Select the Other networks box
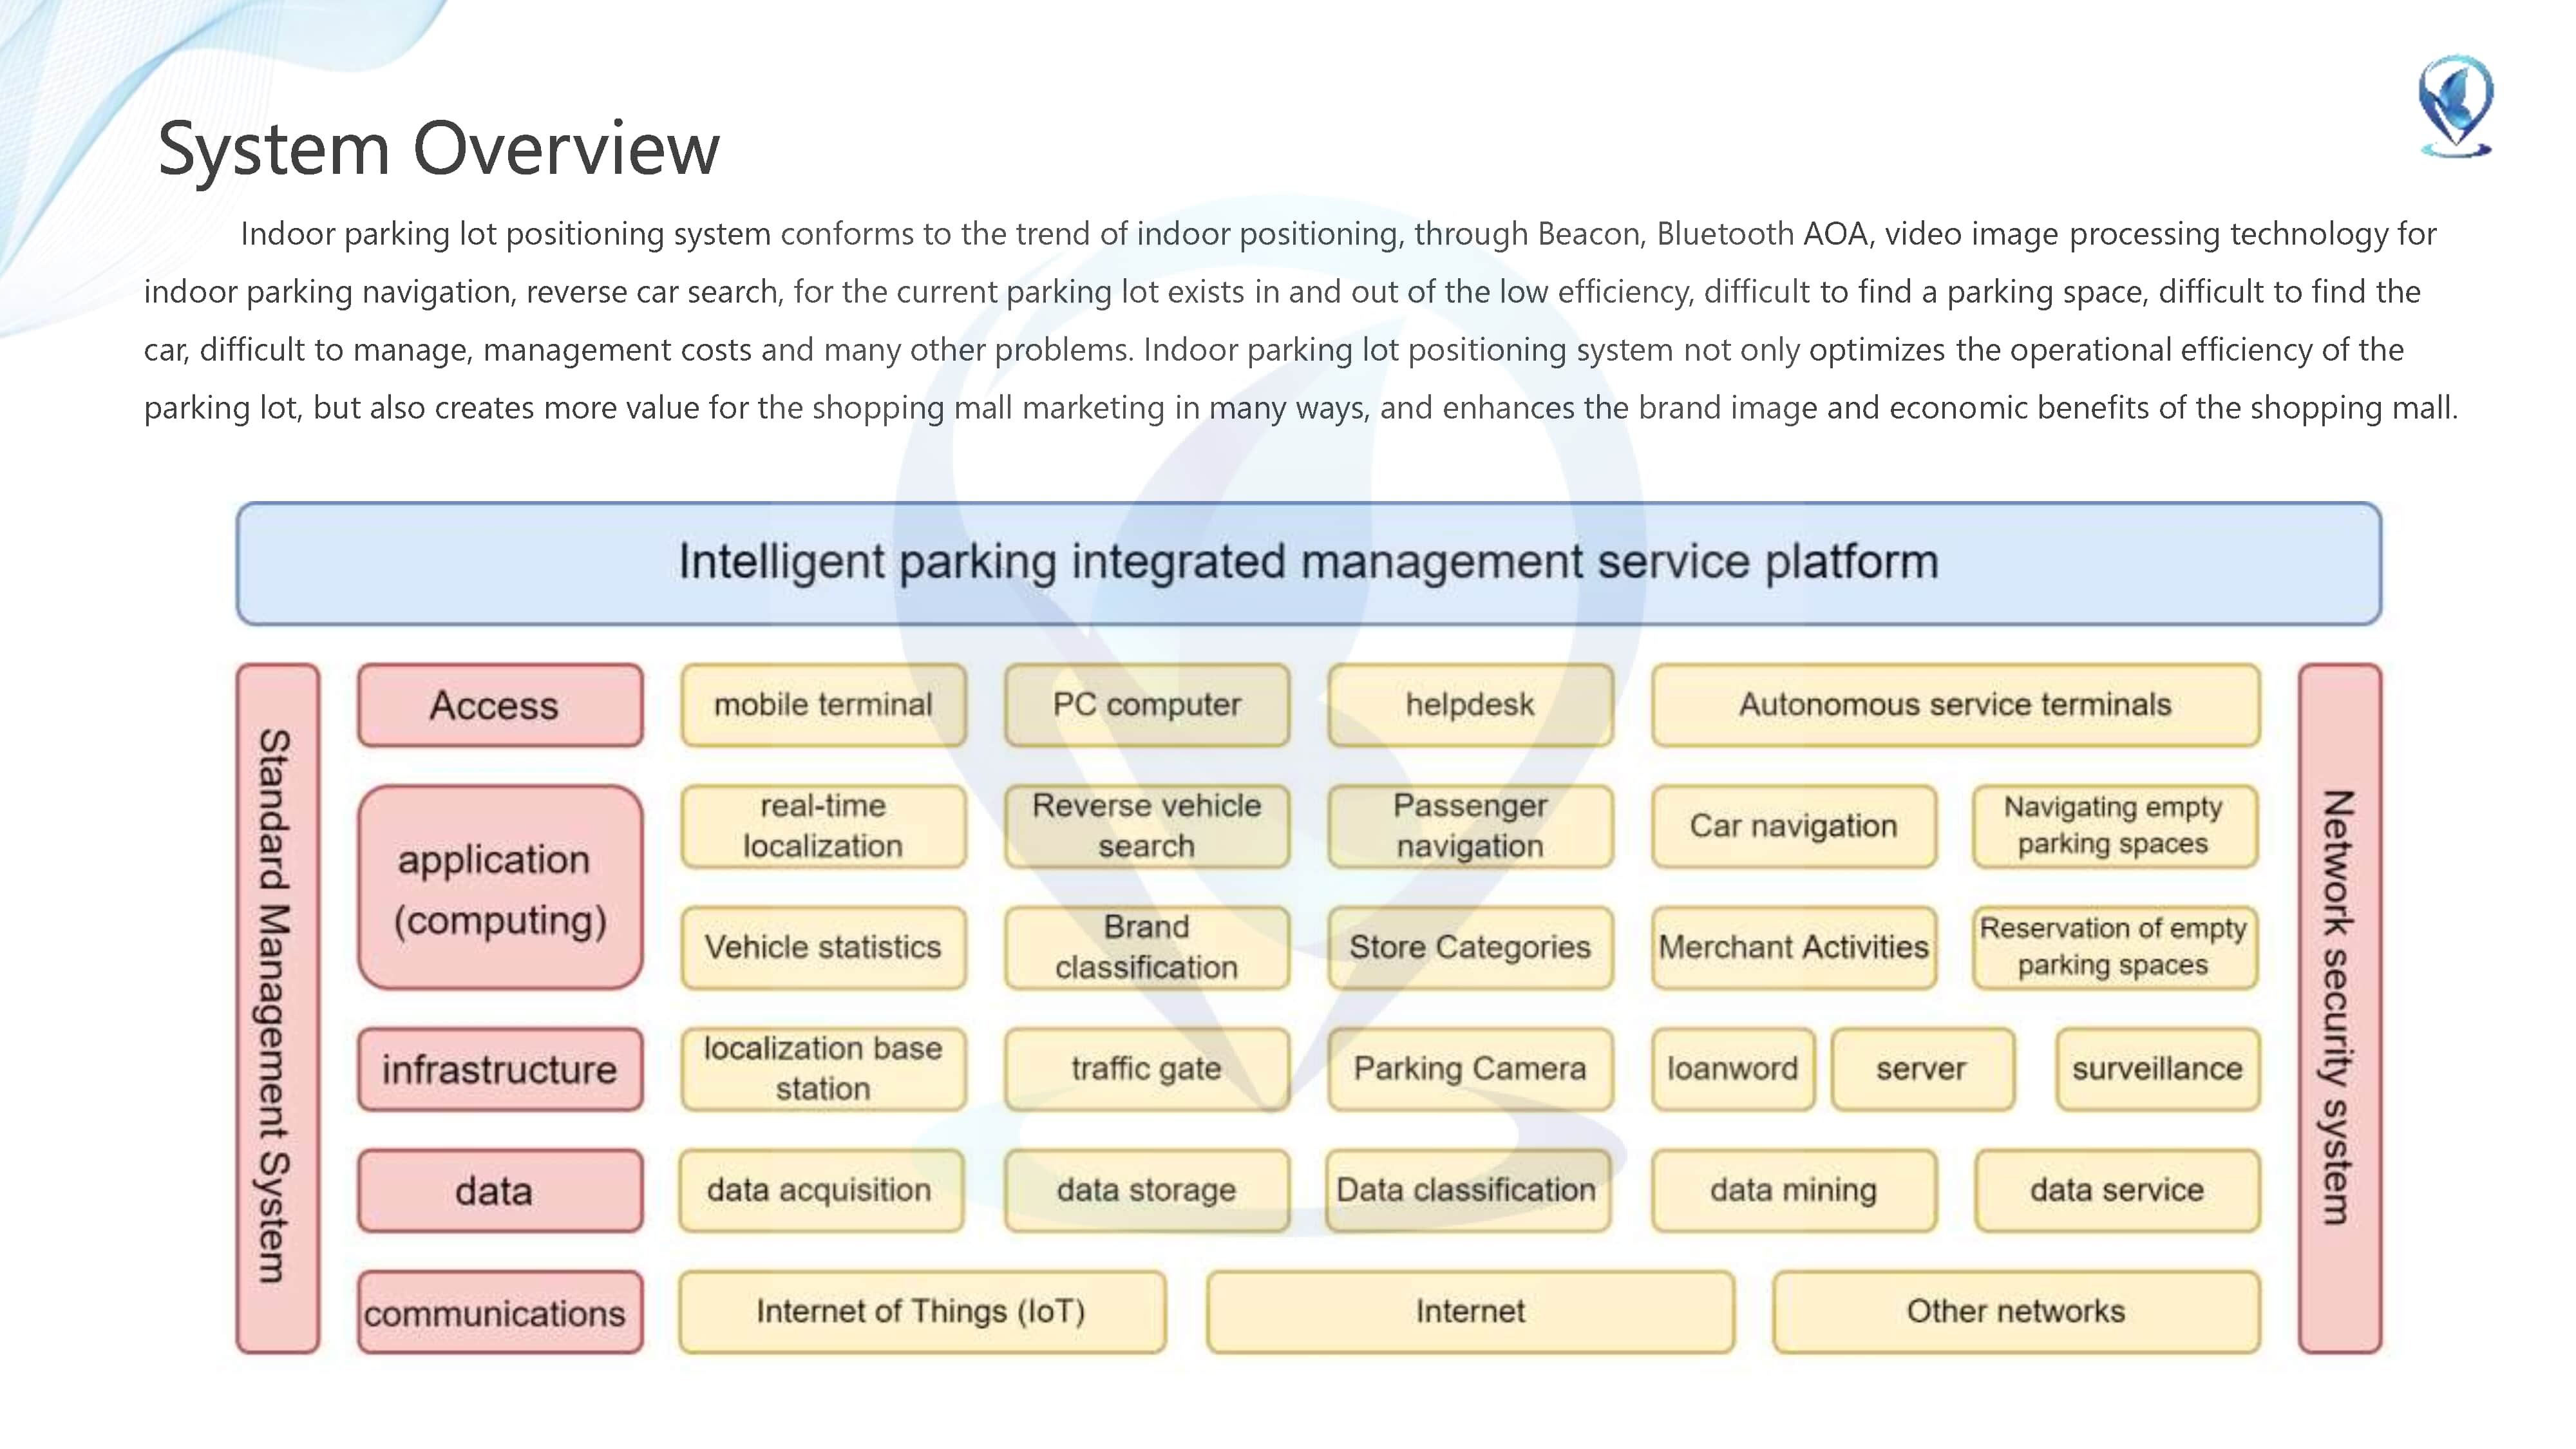This screenshot has width=2576, height=1449. (2015, 1311)
